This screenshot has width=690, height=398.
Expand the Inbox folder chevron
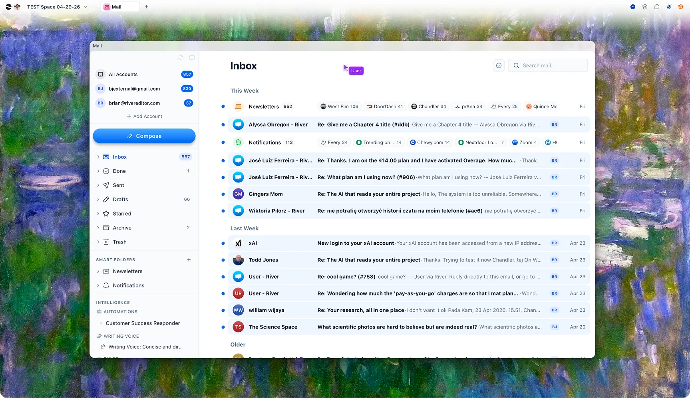coord(98,157)
